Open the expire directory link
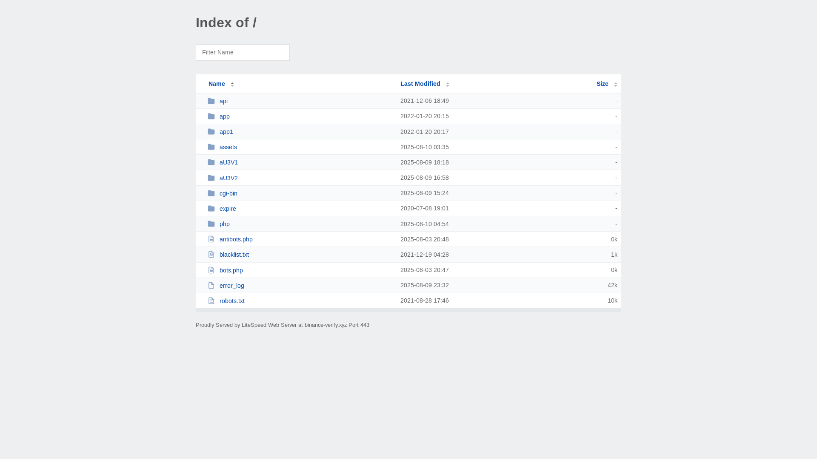Image resolution: width=817 pixels, height=459 pixels. 228,209
